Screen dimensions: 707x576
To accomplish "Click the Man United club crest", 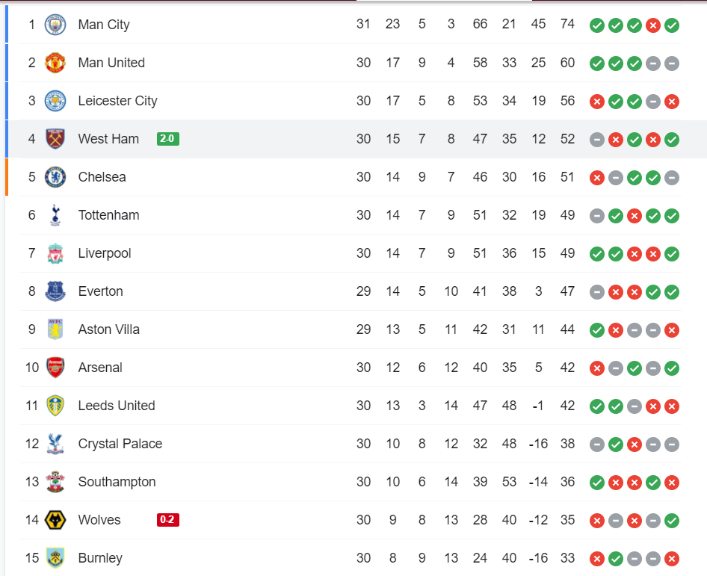I will point(55,63).
